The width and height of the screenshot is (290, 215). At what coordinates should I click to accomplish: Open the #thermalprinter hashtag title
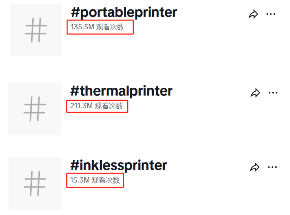pos(121,91)
